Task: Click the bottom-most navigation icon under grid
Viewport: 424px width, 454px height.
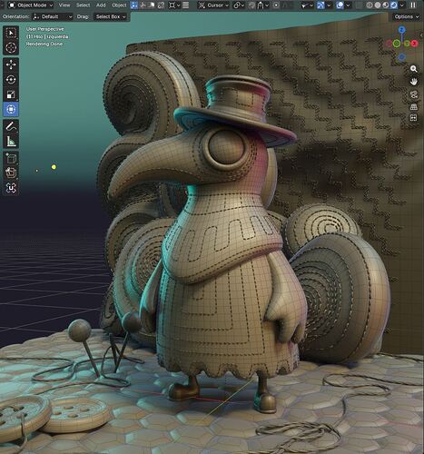Action: pos(413,118)
